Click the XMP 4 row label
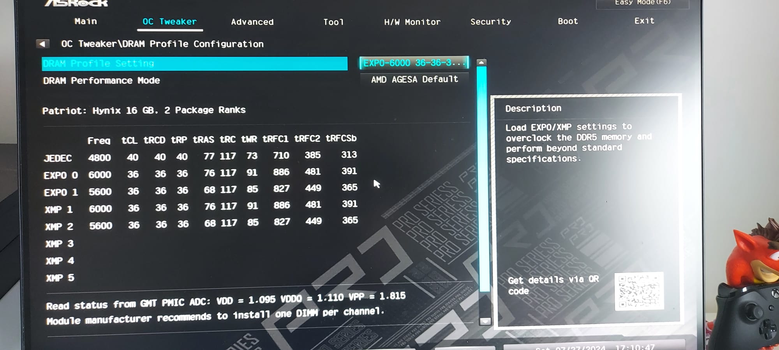Image resolution: width=779 pixels, height=350 pixels. tap(60, 261)
